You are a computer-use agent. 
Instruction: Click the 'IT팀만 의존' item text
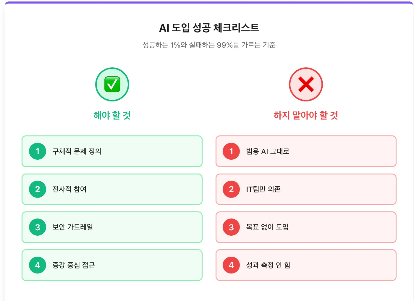click(x=263, y=189)
